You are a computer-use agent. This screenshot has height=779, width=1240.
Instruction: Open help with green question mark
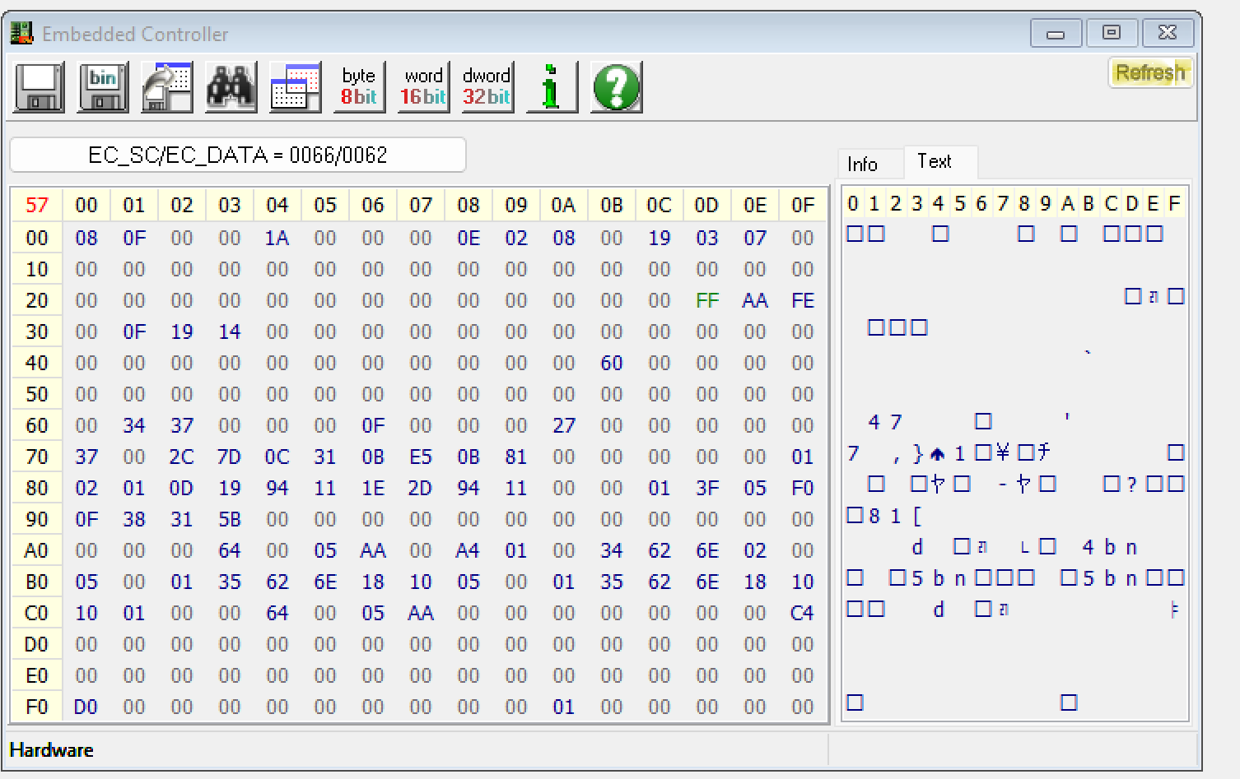616,87
